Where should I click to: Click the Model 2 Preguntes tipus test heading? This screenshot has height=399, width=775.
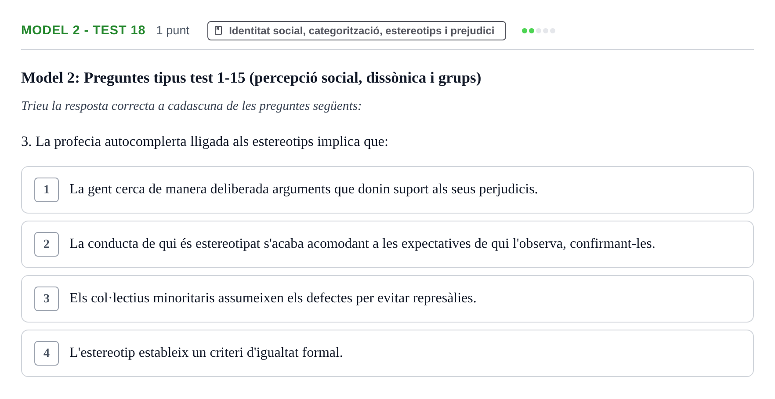251,78
